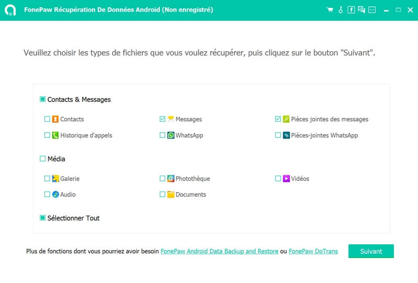Screen dimensions: 418x283
Task: Check the Photothèque checkbox
Action: pos(162,178)
